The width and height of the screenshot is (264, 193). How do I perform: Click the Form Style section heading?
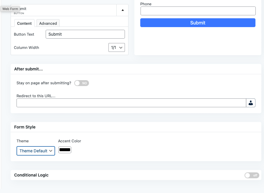pos(25,127)
